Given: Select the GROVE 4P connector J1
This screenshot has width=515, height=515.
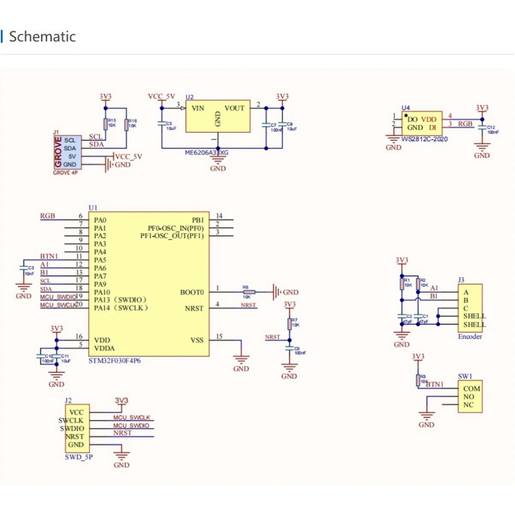Looking at the screenshot, I should point(68,152).
